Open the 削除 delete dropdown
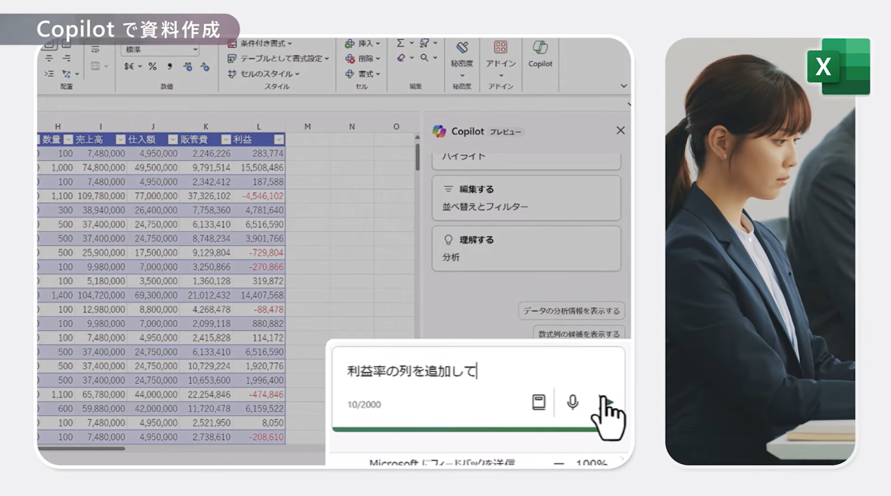This screenshot has width=891, height=496. coord(363,59)
